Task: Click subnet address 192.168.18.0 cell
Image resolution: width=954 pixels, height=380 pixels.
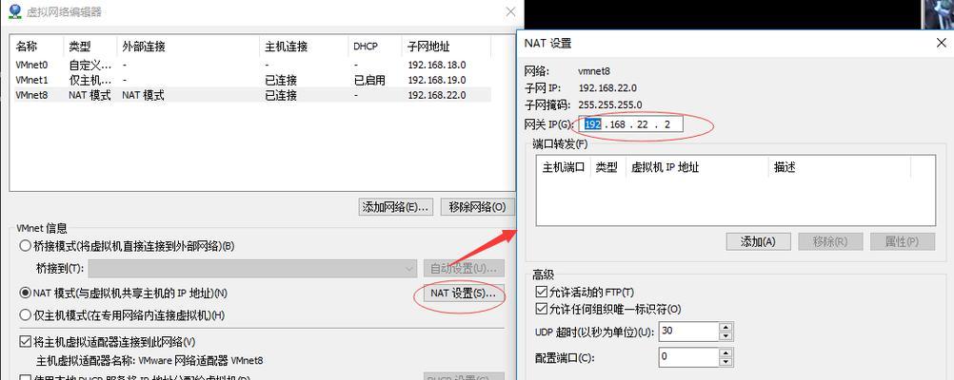Action: pyautogui.click(x=437, y=65)
